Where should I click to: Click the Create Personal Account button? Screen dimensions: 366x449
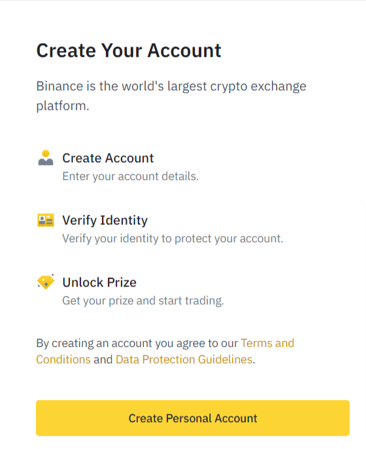point(193,418)
